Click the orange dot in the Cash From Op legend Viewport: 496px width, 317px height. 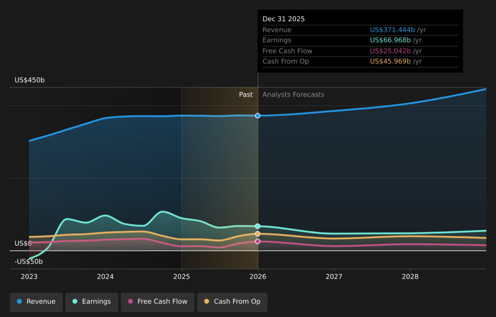(x=207, y=301)
